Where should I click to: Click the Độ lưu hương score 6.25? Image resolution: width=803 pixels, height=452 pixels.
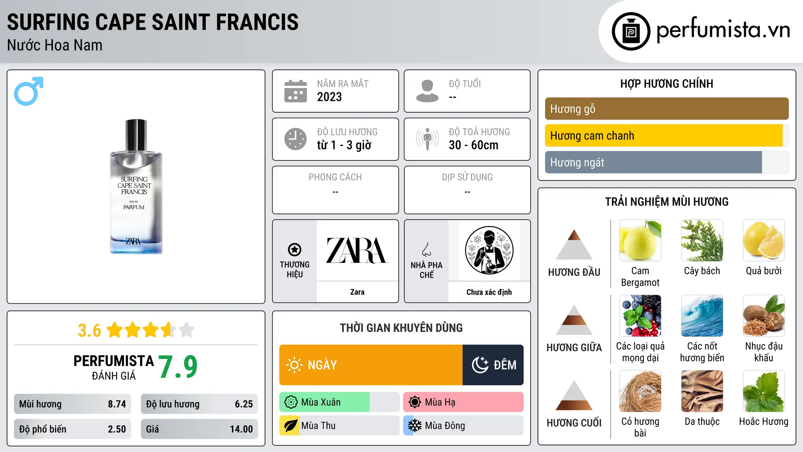[199, 404]
